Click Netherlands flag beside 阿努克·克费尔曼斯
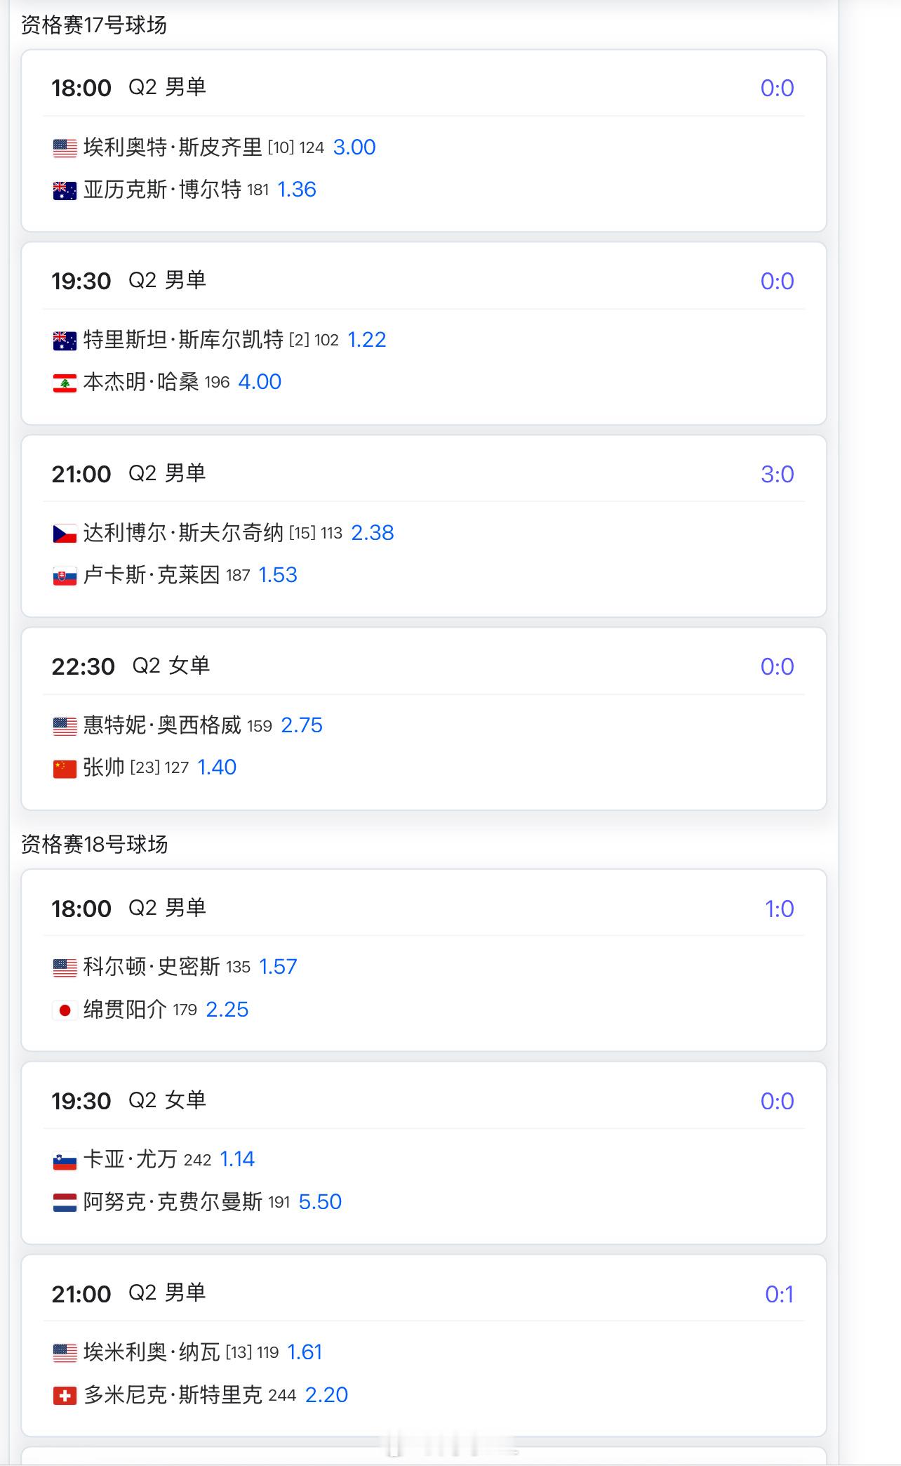Screen dimensions: 901x1466 coord(65,1203)
